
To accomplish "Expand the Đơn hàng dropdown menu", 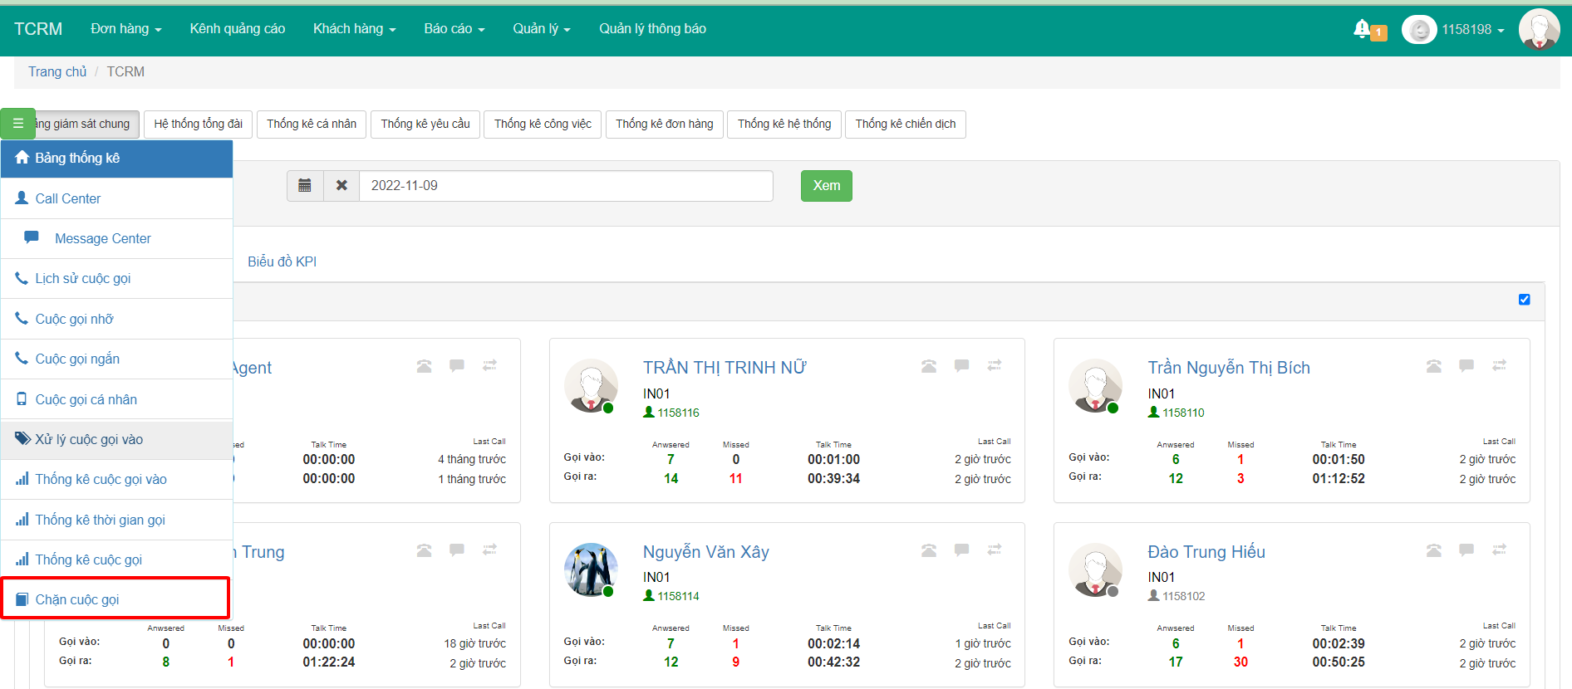I will (126, 29).
